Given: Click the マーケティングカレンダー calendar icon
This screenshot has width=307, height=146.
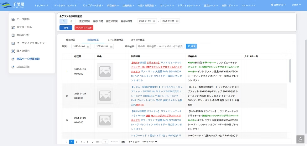Looking at the screenshot, I should click(x=13, y=43).
